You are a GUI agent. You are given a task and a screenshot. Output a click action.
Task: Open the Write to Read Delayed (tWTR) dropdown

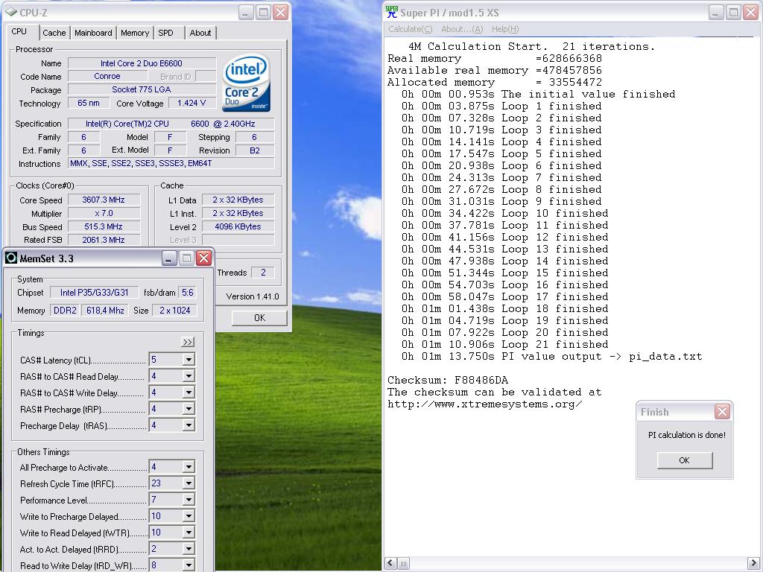coord(189,533)
